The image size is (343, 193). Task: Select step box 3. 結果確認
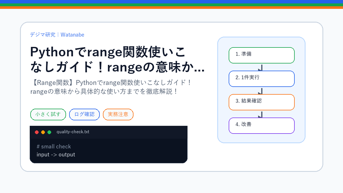click(x=262, y=102)
